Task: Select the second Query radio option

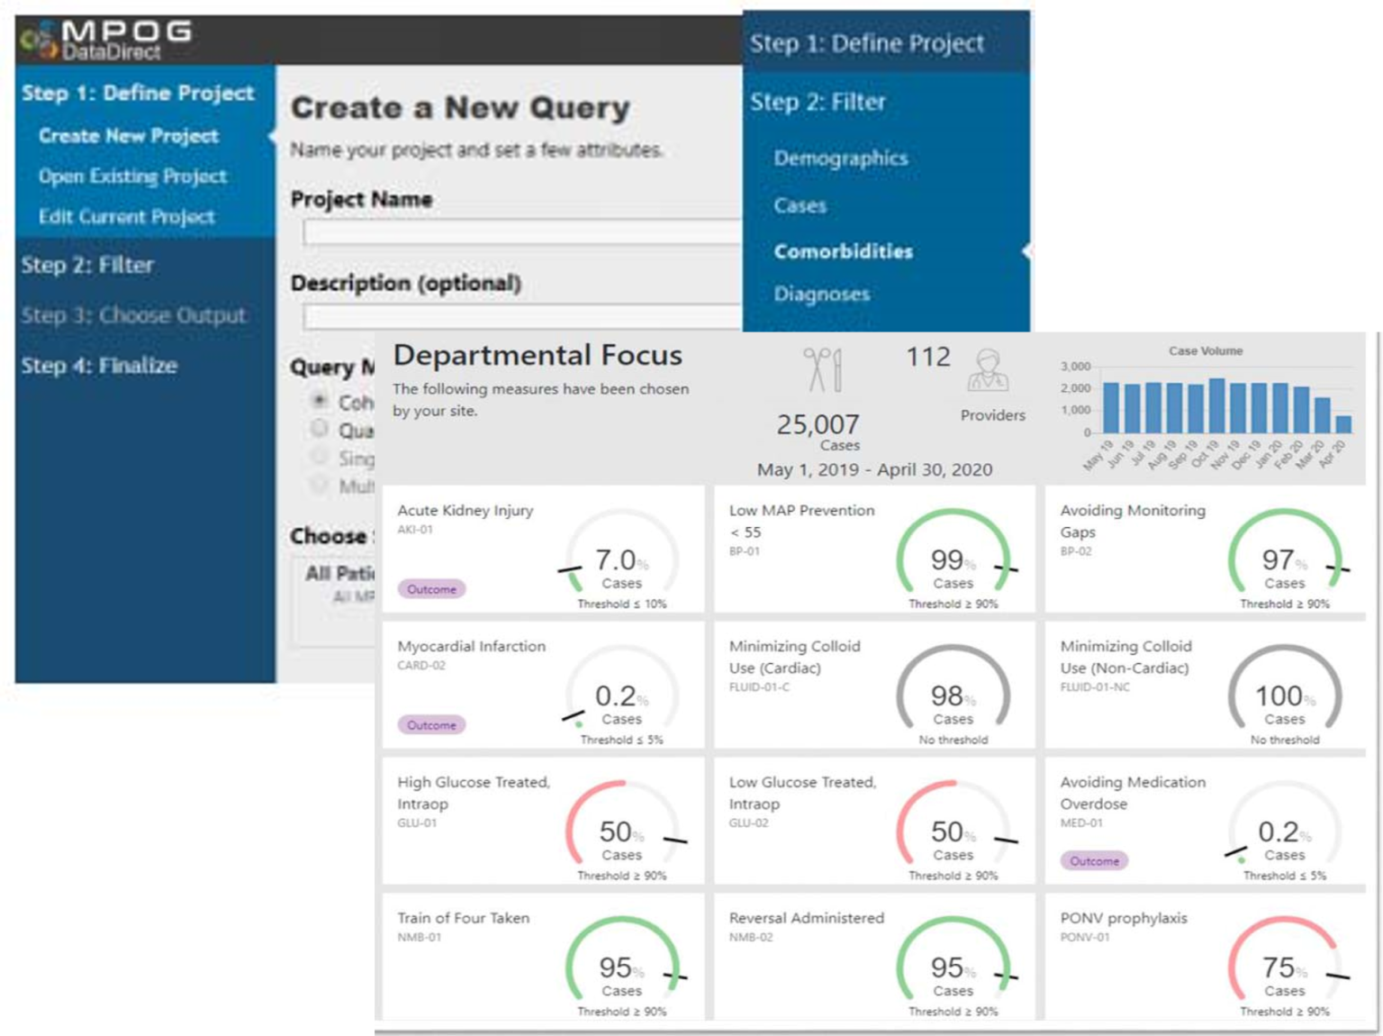Action: pyautogui.click(x=319, y=428)
